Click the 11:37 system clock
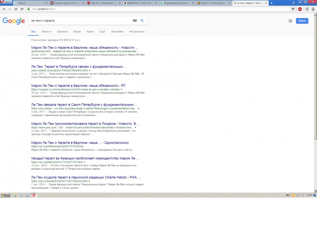The width and height of the screenshot is (317, 247). pos(309,195)
